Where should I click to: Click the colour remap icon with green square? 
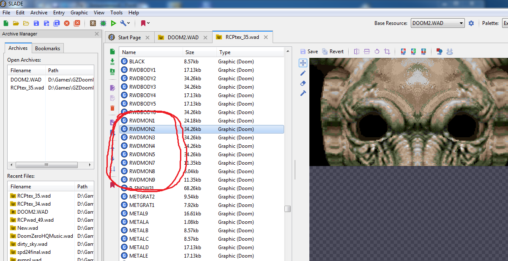pos(413,52)
